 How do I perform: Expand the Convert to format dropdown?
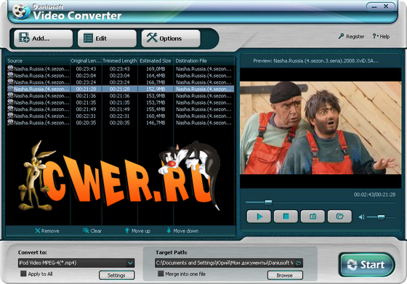[130, 263]
